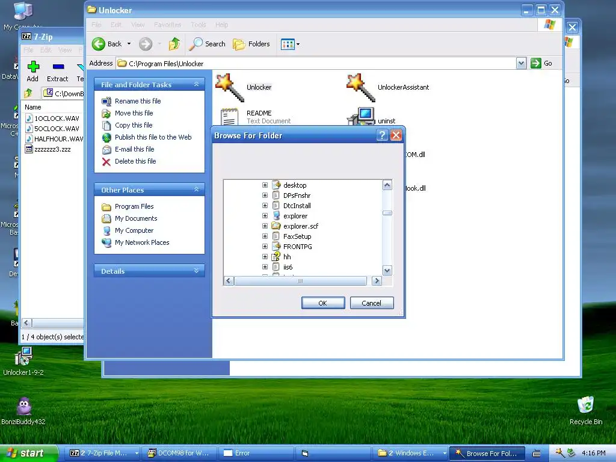Open My Network Places link
Viewport: 616px width, 462px height.
click(x=142, y=243)
